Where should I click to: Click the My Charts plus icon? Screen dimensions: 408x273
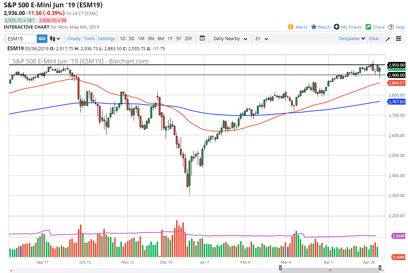(x=337, y=27)
